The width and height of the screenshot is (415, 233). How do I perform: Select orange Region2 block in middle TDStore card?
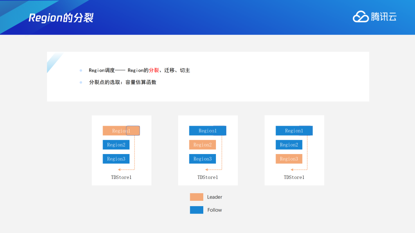(x=203, y=144)
